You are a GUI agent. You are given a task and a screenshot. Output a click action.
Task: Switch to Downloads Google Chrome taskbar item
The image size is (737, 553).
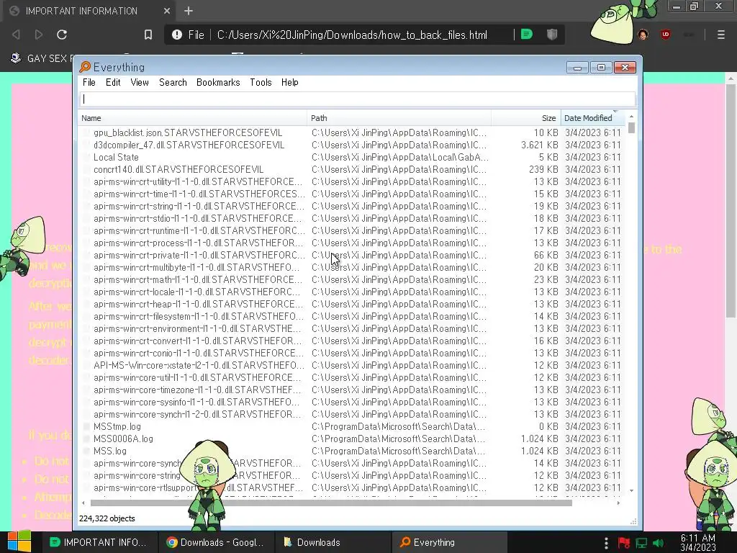click(214, 542)
